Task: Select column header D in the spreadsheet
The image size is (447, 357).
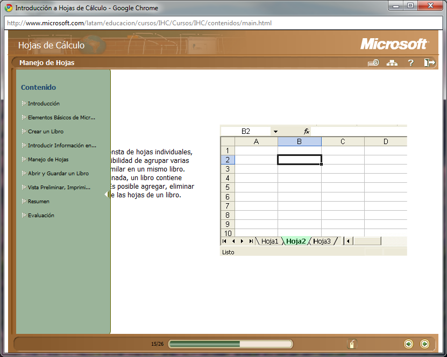Action: click(x=386, y=141)
